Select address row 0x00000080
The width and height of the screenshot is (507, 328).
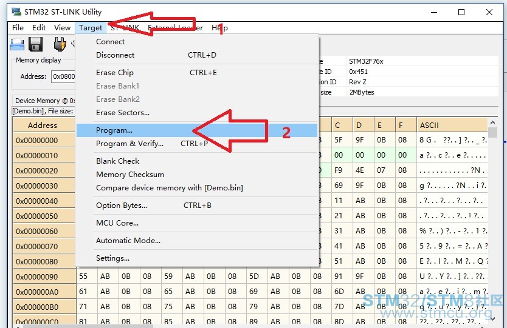44,261
